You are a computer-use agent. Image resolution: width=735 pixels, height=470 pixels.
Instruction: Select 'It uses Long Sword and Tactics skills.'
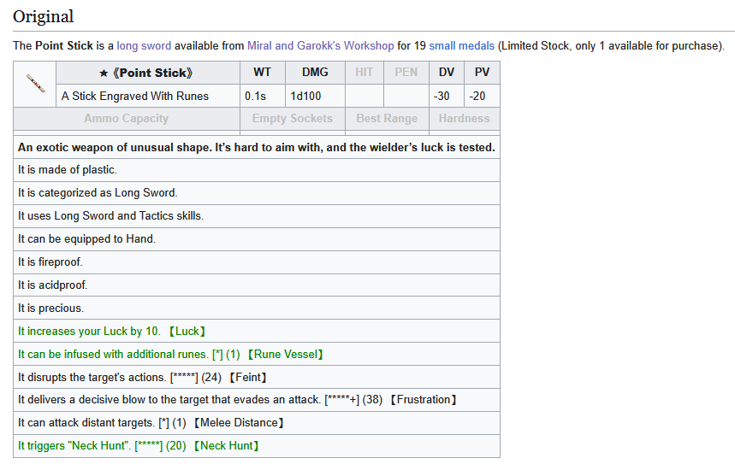(x=257, y=216)
